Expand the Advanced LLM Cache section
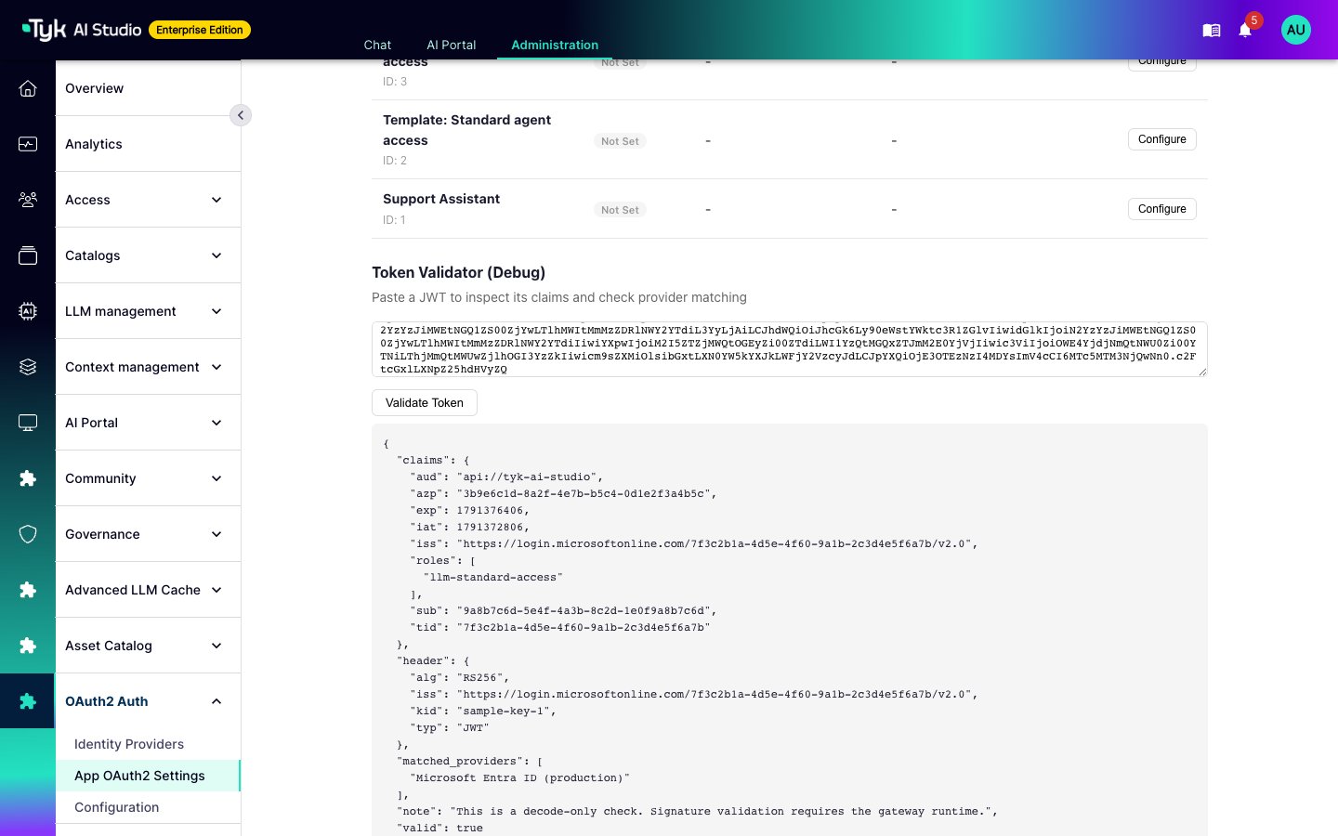The height and width of the screenshot is (836, 1338). tap(216, 590)
